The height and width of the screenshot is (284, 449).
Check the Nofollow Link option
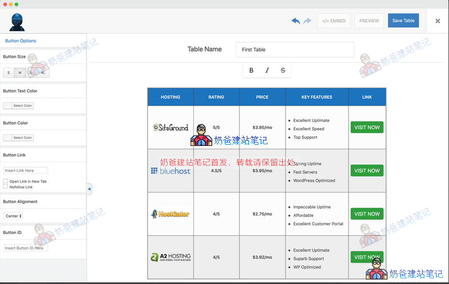pos(6,187)
